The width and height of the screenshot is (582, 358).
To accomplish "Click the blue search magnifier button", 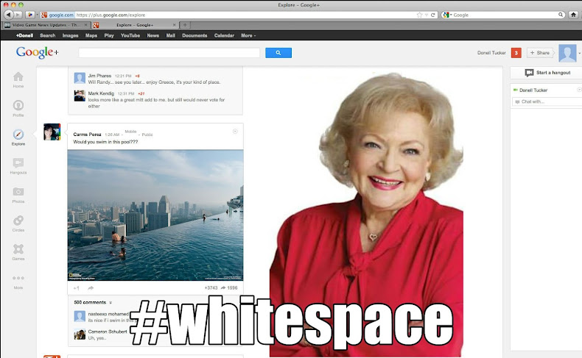I will (x=278, y=53).
